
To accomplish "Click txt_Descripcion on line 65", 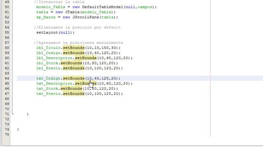I will 54,83.
